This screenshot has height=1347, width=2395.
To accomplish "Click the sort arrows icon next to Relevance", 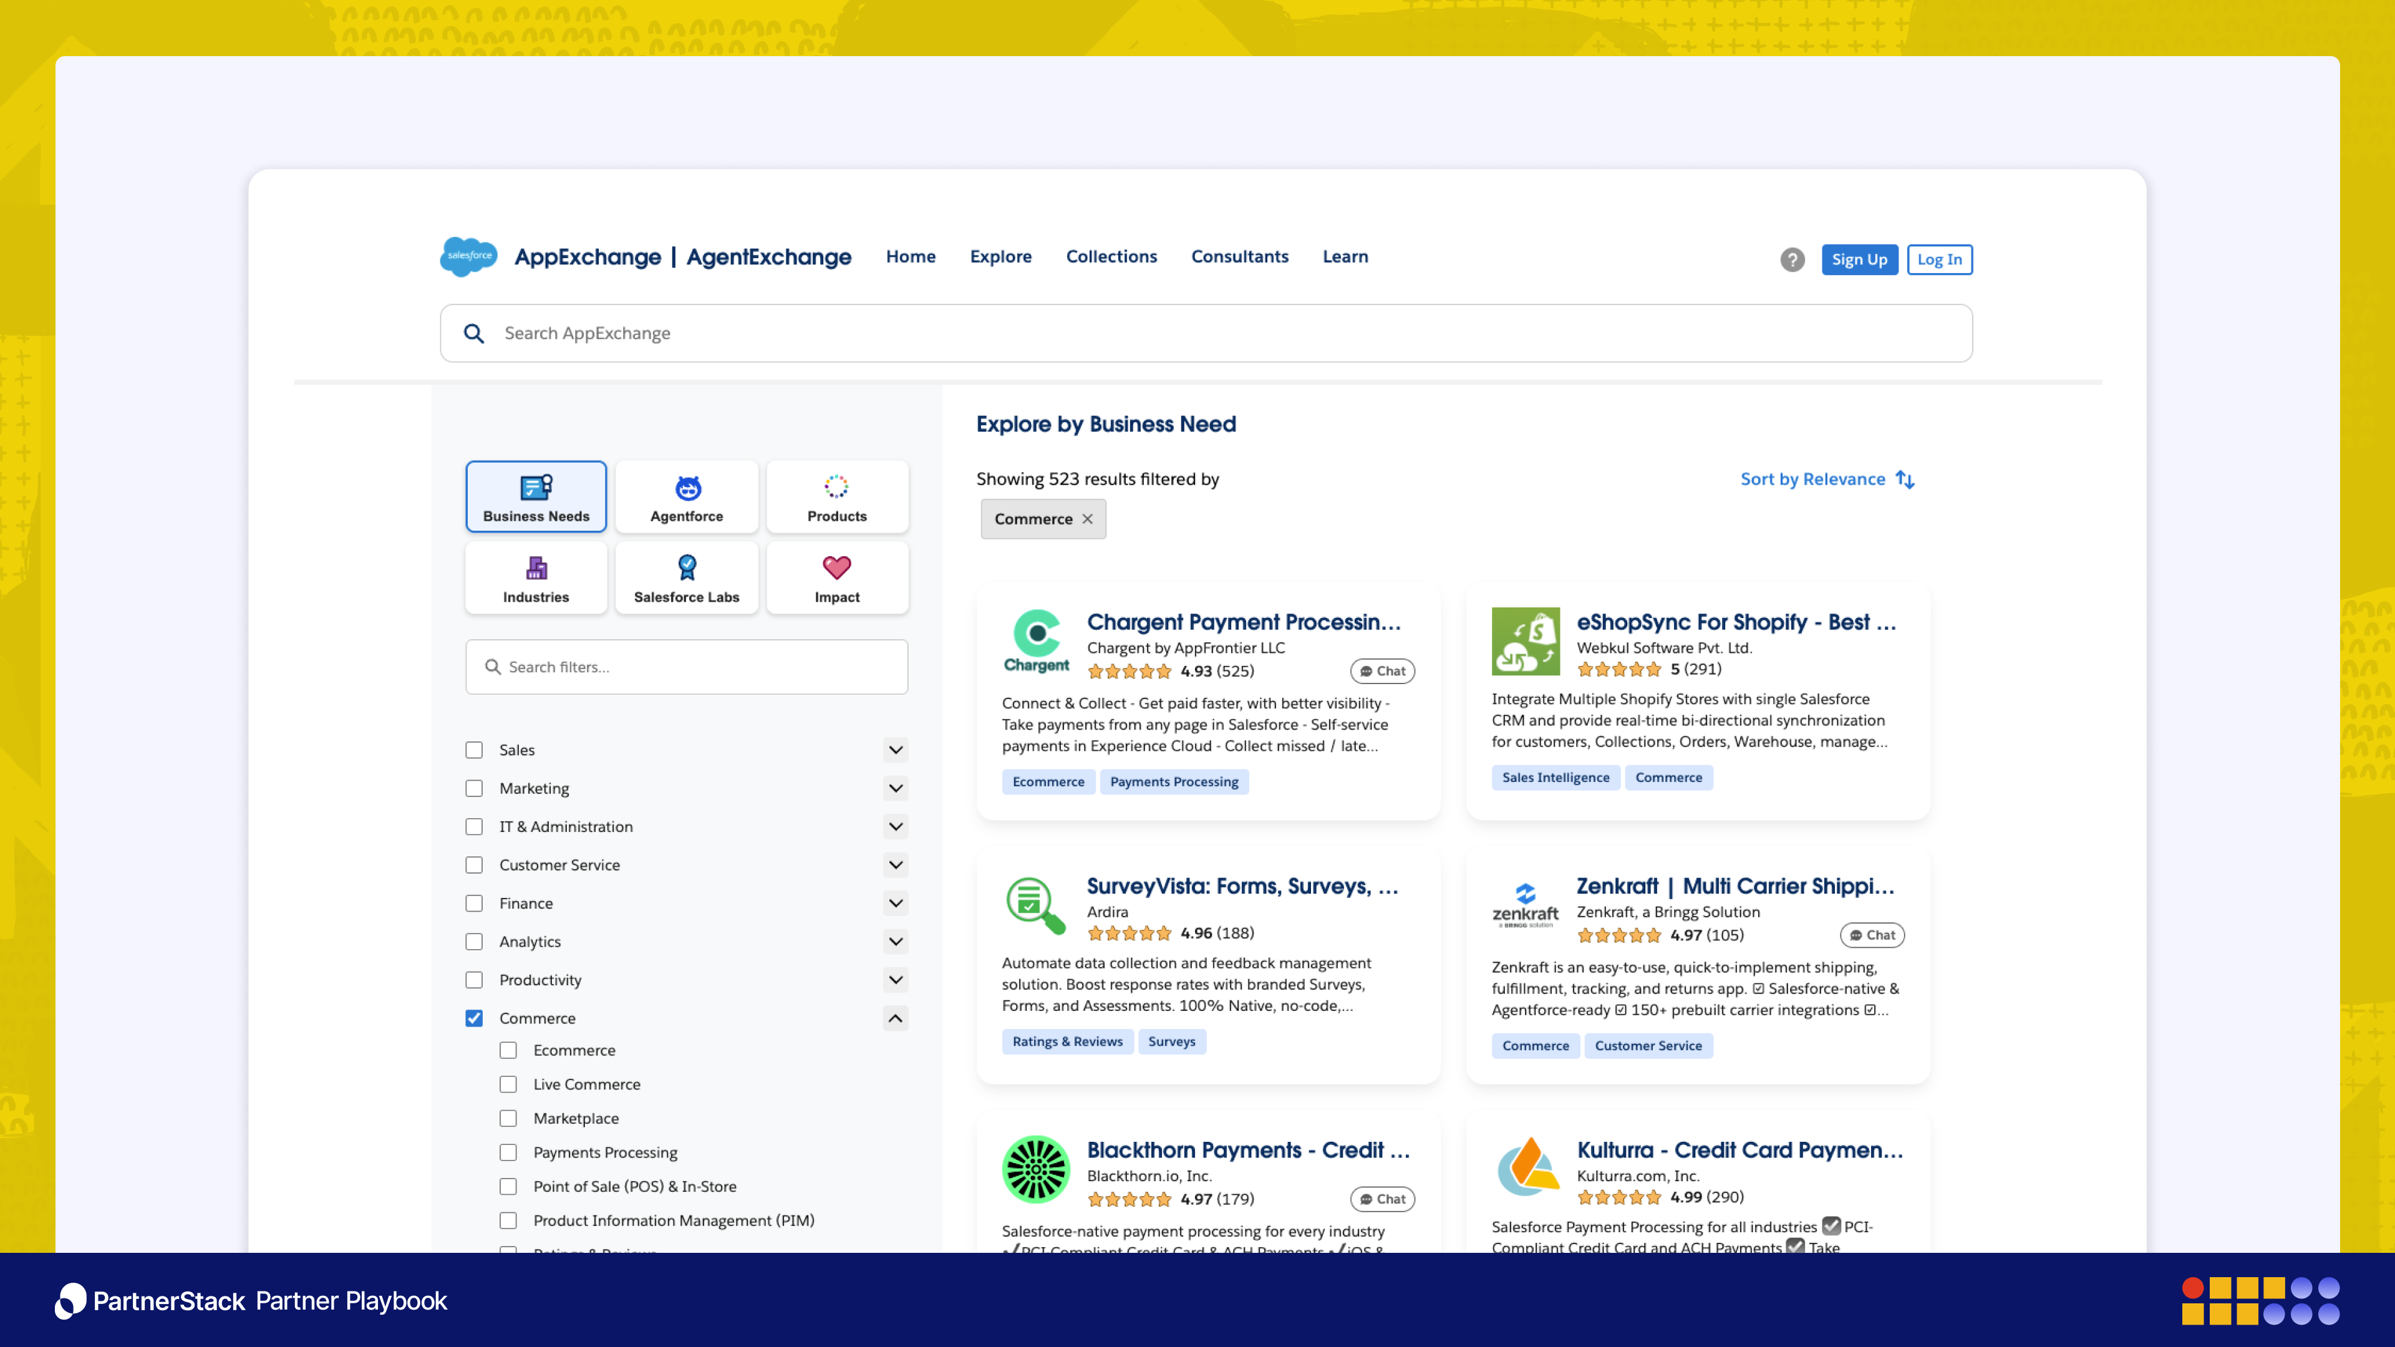I will 1905,480.
